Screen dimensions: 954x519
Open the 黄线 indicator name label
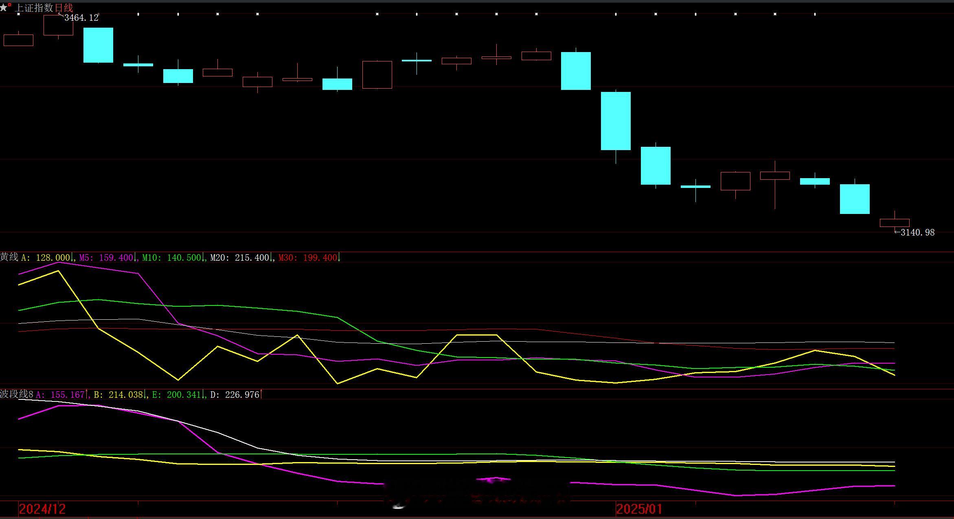click(9, 257)
